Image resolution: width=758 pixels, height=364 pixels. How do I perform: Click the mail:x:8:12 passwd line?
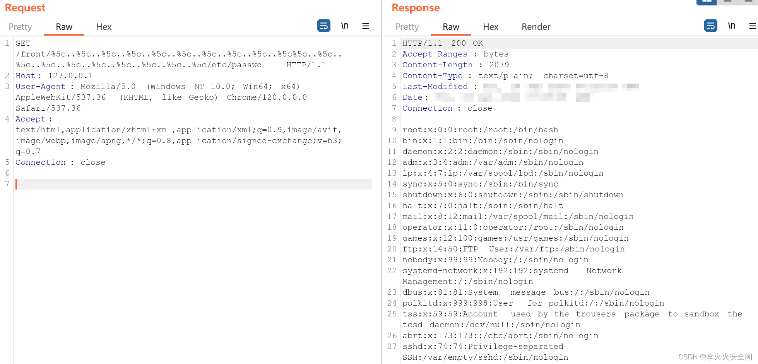point(518,217)
